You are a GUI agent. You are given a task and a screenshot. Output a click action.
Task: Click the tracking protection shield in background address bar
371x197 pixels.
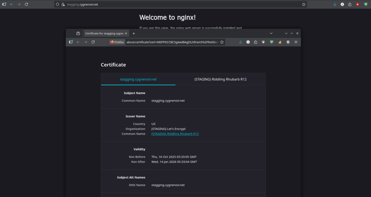tap(57, 4)
